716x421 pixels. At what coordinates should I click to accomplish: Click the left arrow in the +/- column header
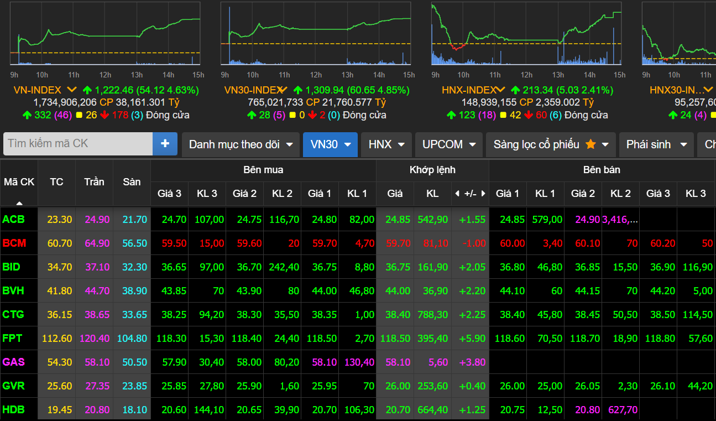pyautogui.click(x=457, y=194)
